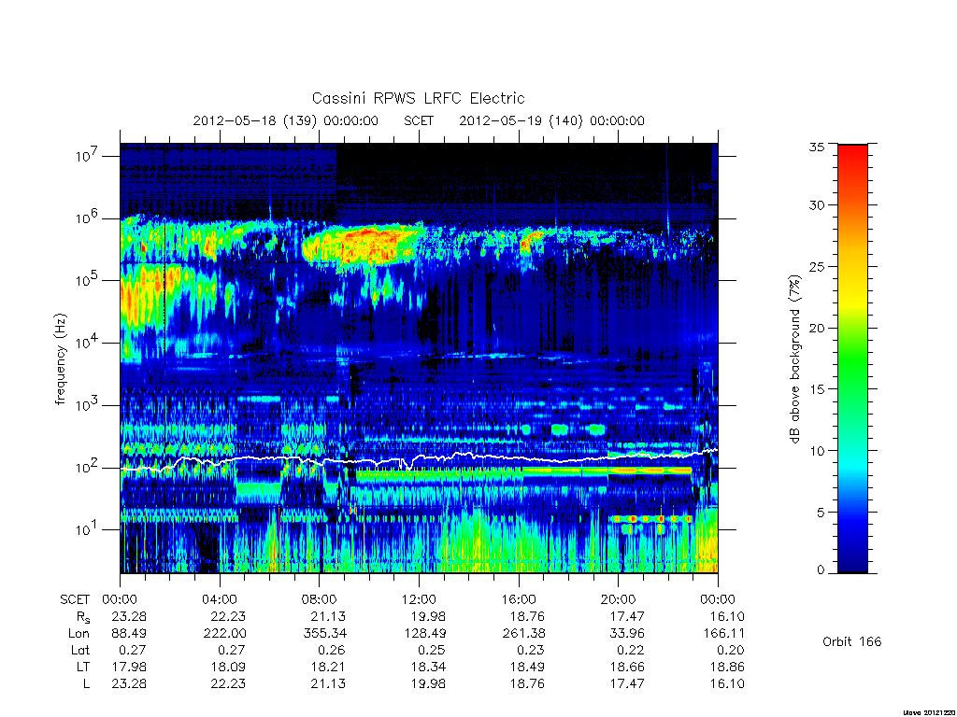
Task: Select LT value '18.86'
Action: (727, 667)
